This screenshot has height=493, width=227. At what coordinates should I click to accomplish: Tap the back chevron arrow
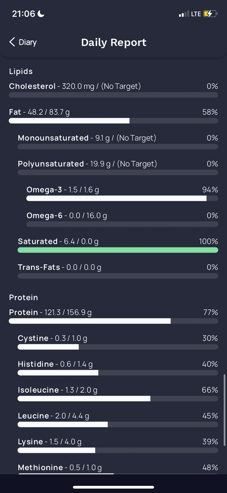[x=12, y=42]
